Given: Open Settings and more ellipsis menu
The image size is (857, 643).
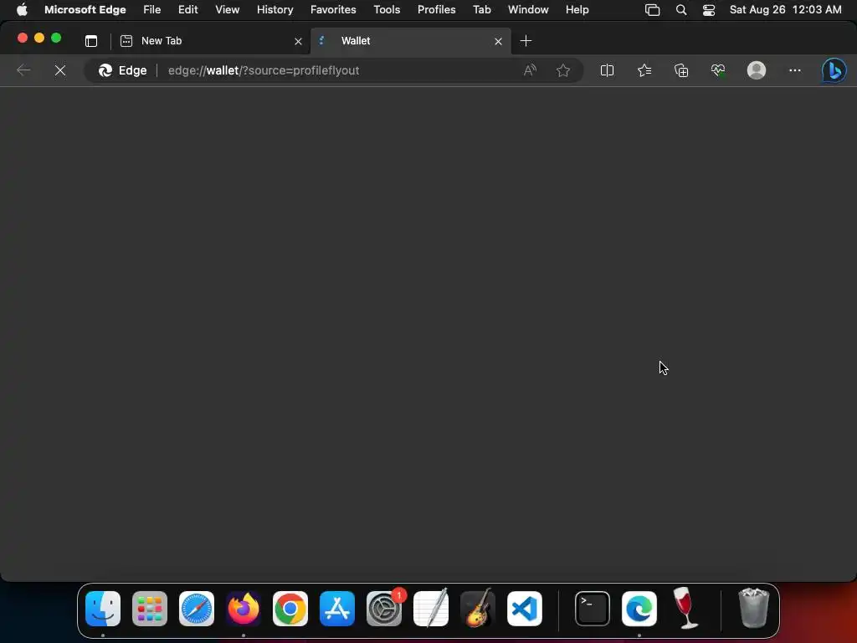Looking at the screenshot, I should pos(795,70).
